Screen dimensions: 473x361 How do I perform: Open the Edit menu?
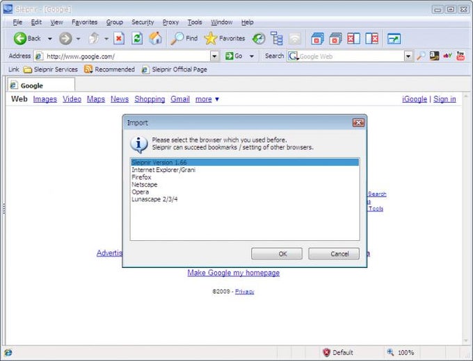pos(36,22)
